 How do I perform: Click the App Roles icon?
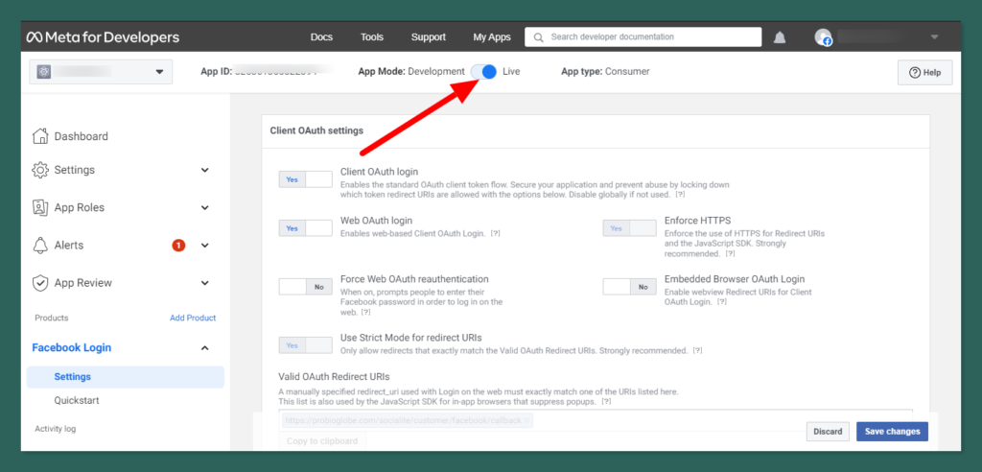(x=40, y=207)
